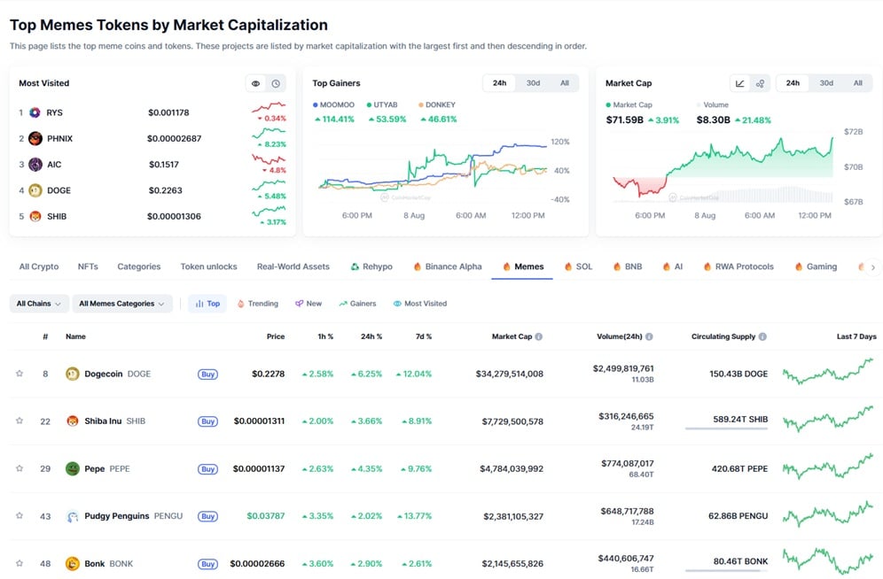Click Buy button for Pudgy Penguins

click(207, 517)
